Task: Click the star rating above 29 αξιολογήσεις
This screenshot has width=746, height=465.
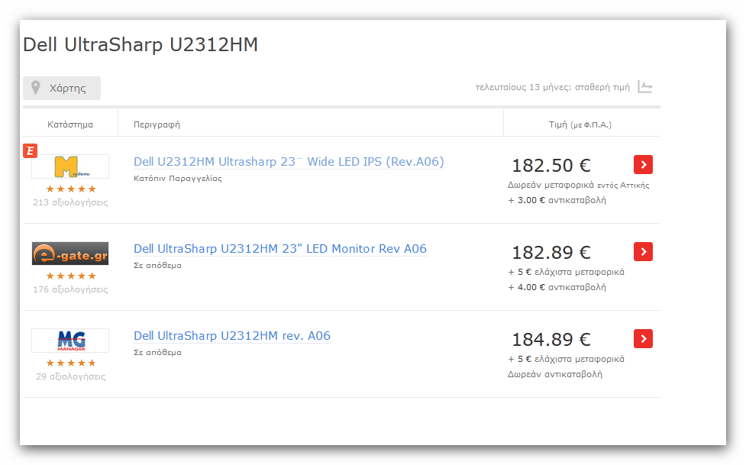Action: (x=71, y=363)
